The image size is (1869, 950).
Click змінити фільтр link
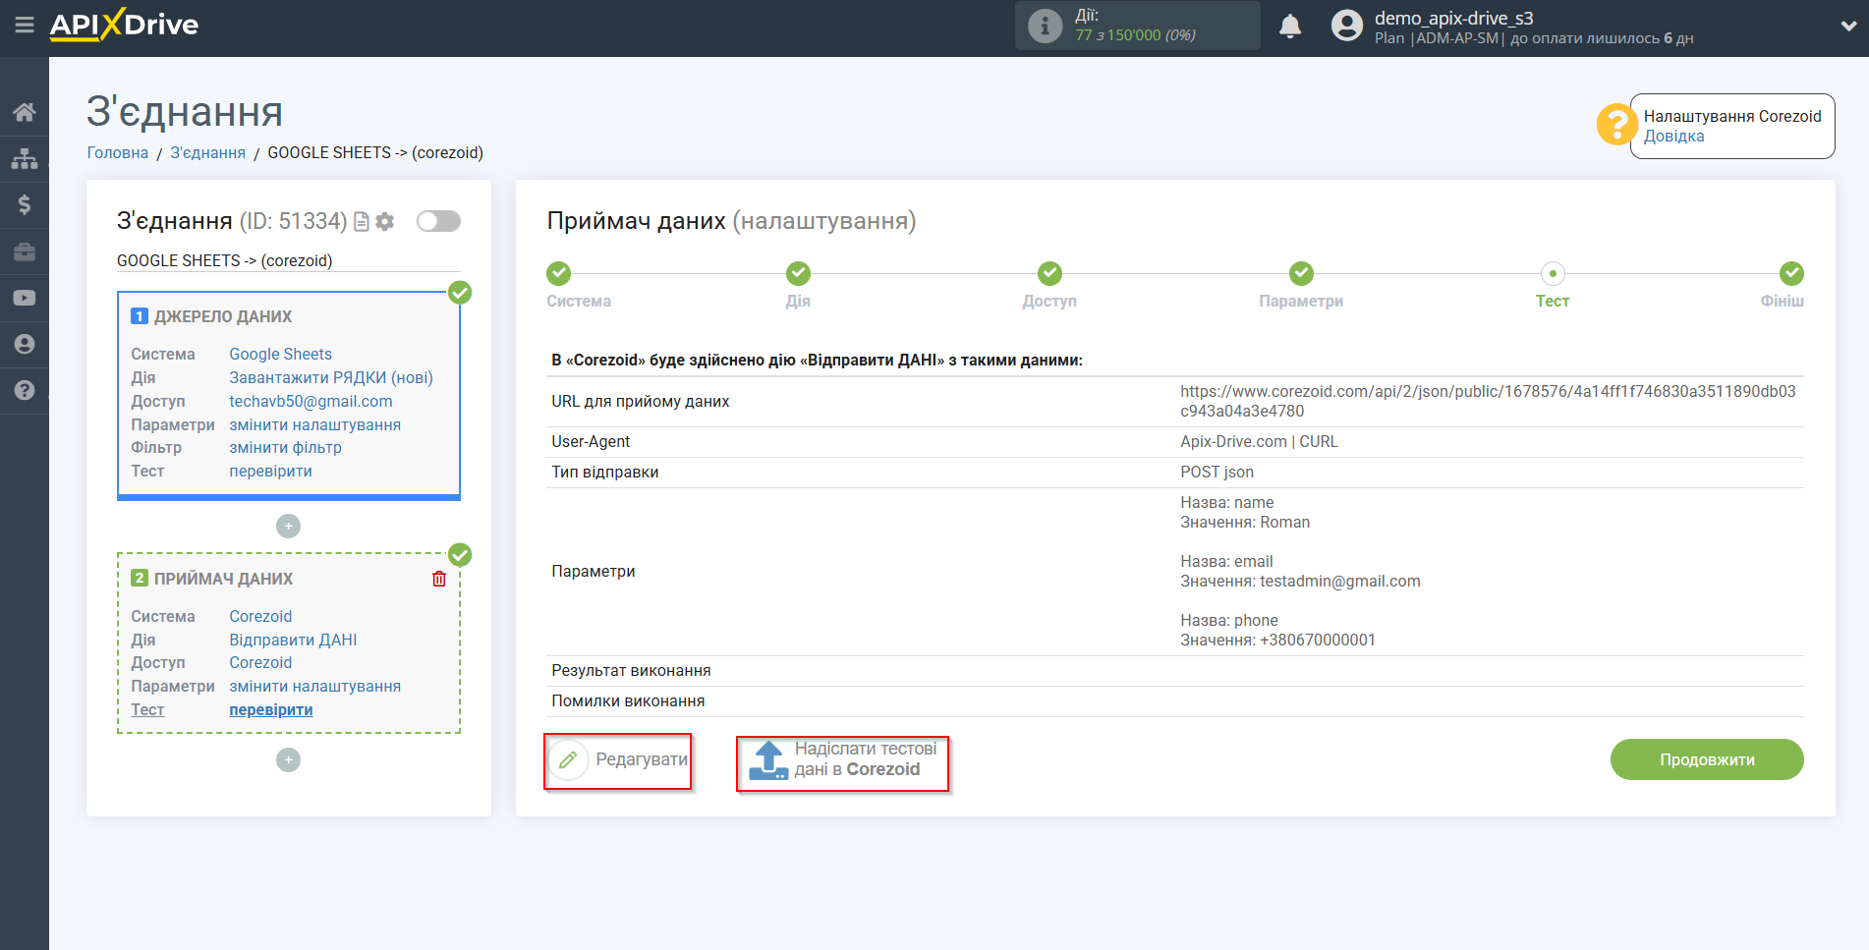pos(285,447)
